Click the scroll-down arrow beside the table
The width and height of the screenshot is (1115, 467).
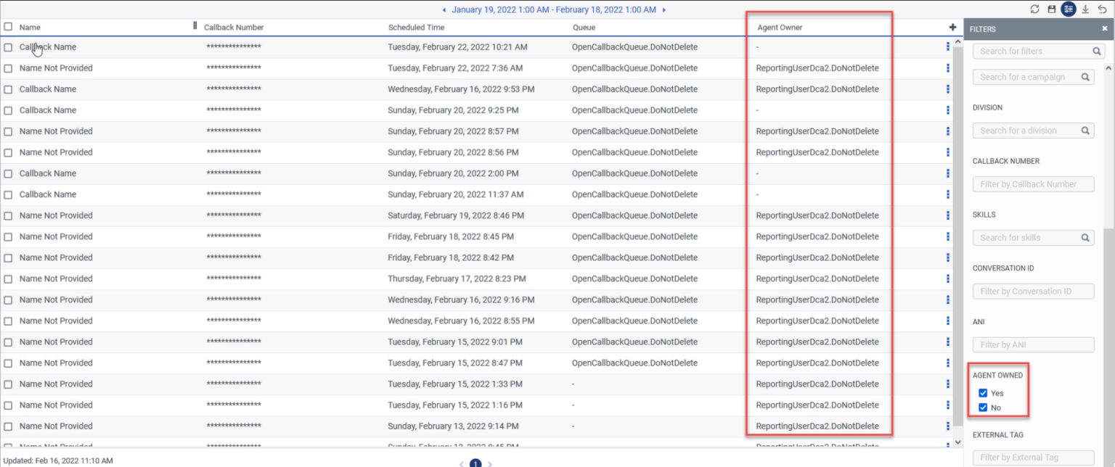pos(960,440)
